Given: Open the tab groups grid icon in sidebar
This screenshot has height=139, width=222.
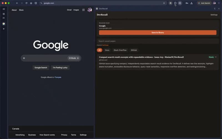Looking at the screenshot, I should click(4, 14).
